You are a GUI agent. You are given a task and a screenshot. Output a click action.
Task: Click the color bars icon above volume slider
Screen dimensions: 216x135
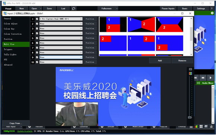(190, 73)
